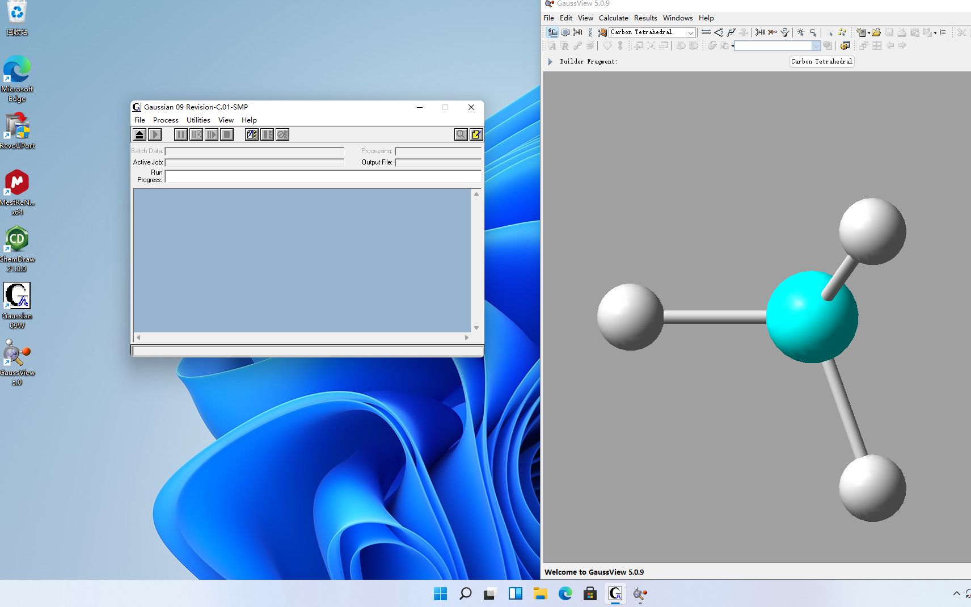Viewport: 971px width, 607px height.
Task: Click the Run Progress field in Gaussian 09
Action: point(323,176)
